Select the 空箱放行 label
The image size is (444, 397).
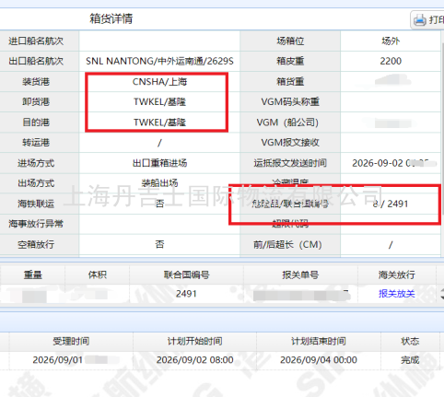36,244
